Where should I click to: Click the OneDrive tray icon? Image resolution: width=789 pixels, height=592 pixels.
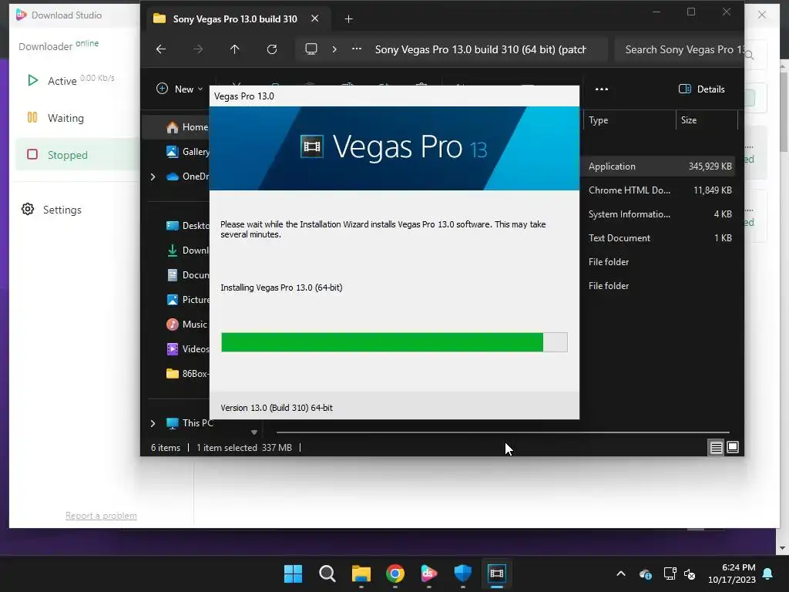(646, 573)
